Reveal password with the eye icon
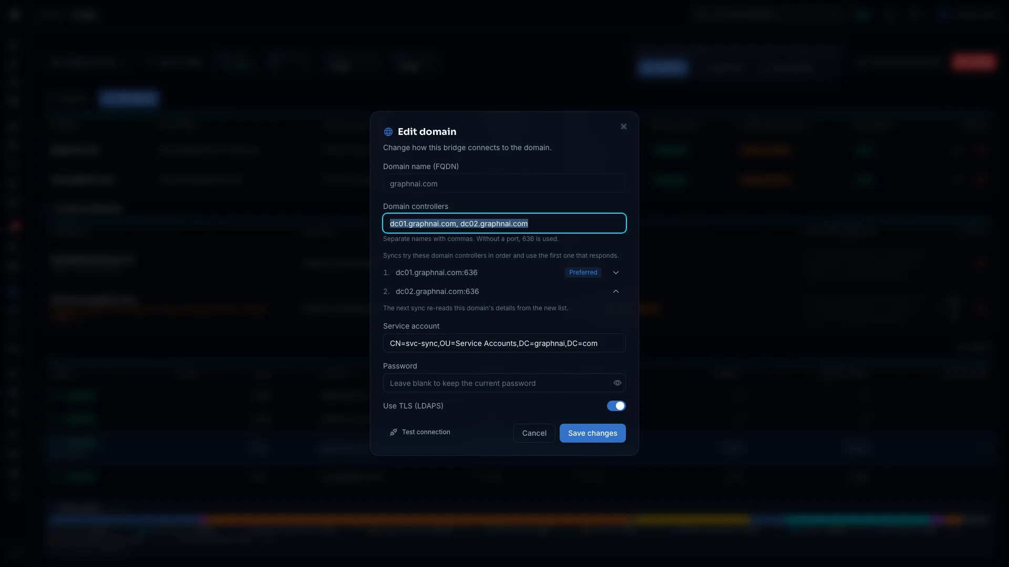 pyautogui.click(x=617, y=383)
